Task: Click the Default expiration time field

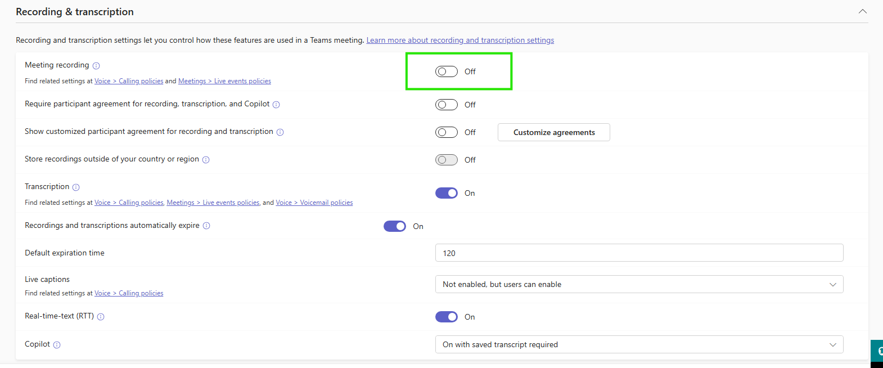Action: (639, 253)
